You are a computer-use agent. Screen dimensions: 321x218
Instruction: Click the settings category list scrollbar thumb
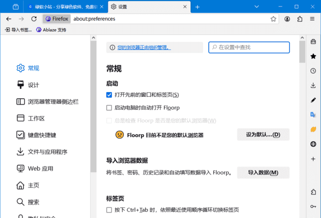pyautogui.click(x=93, y=106)
